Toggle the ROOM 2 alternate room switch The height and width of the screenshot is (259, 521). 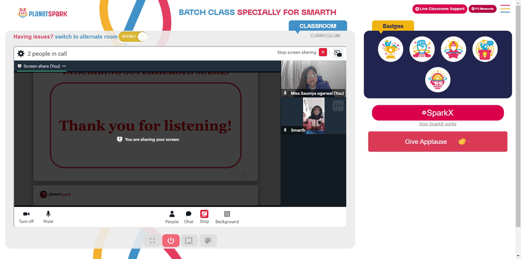pos(132,36)
